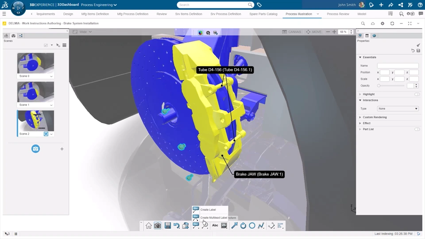The width and height of the screenshot is (425, 239).
Task: Select the polyline annotation tool
Action: (x=261, y=225)
